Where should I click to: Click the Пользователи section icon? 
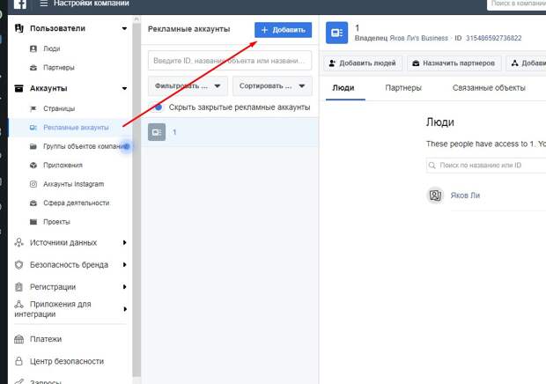pos(19,28)
